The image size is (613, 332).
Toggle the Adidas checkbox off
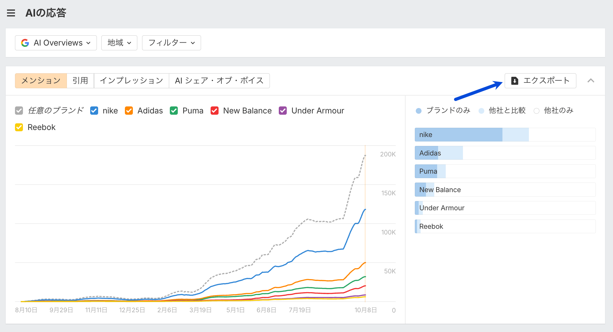(129, 111)
